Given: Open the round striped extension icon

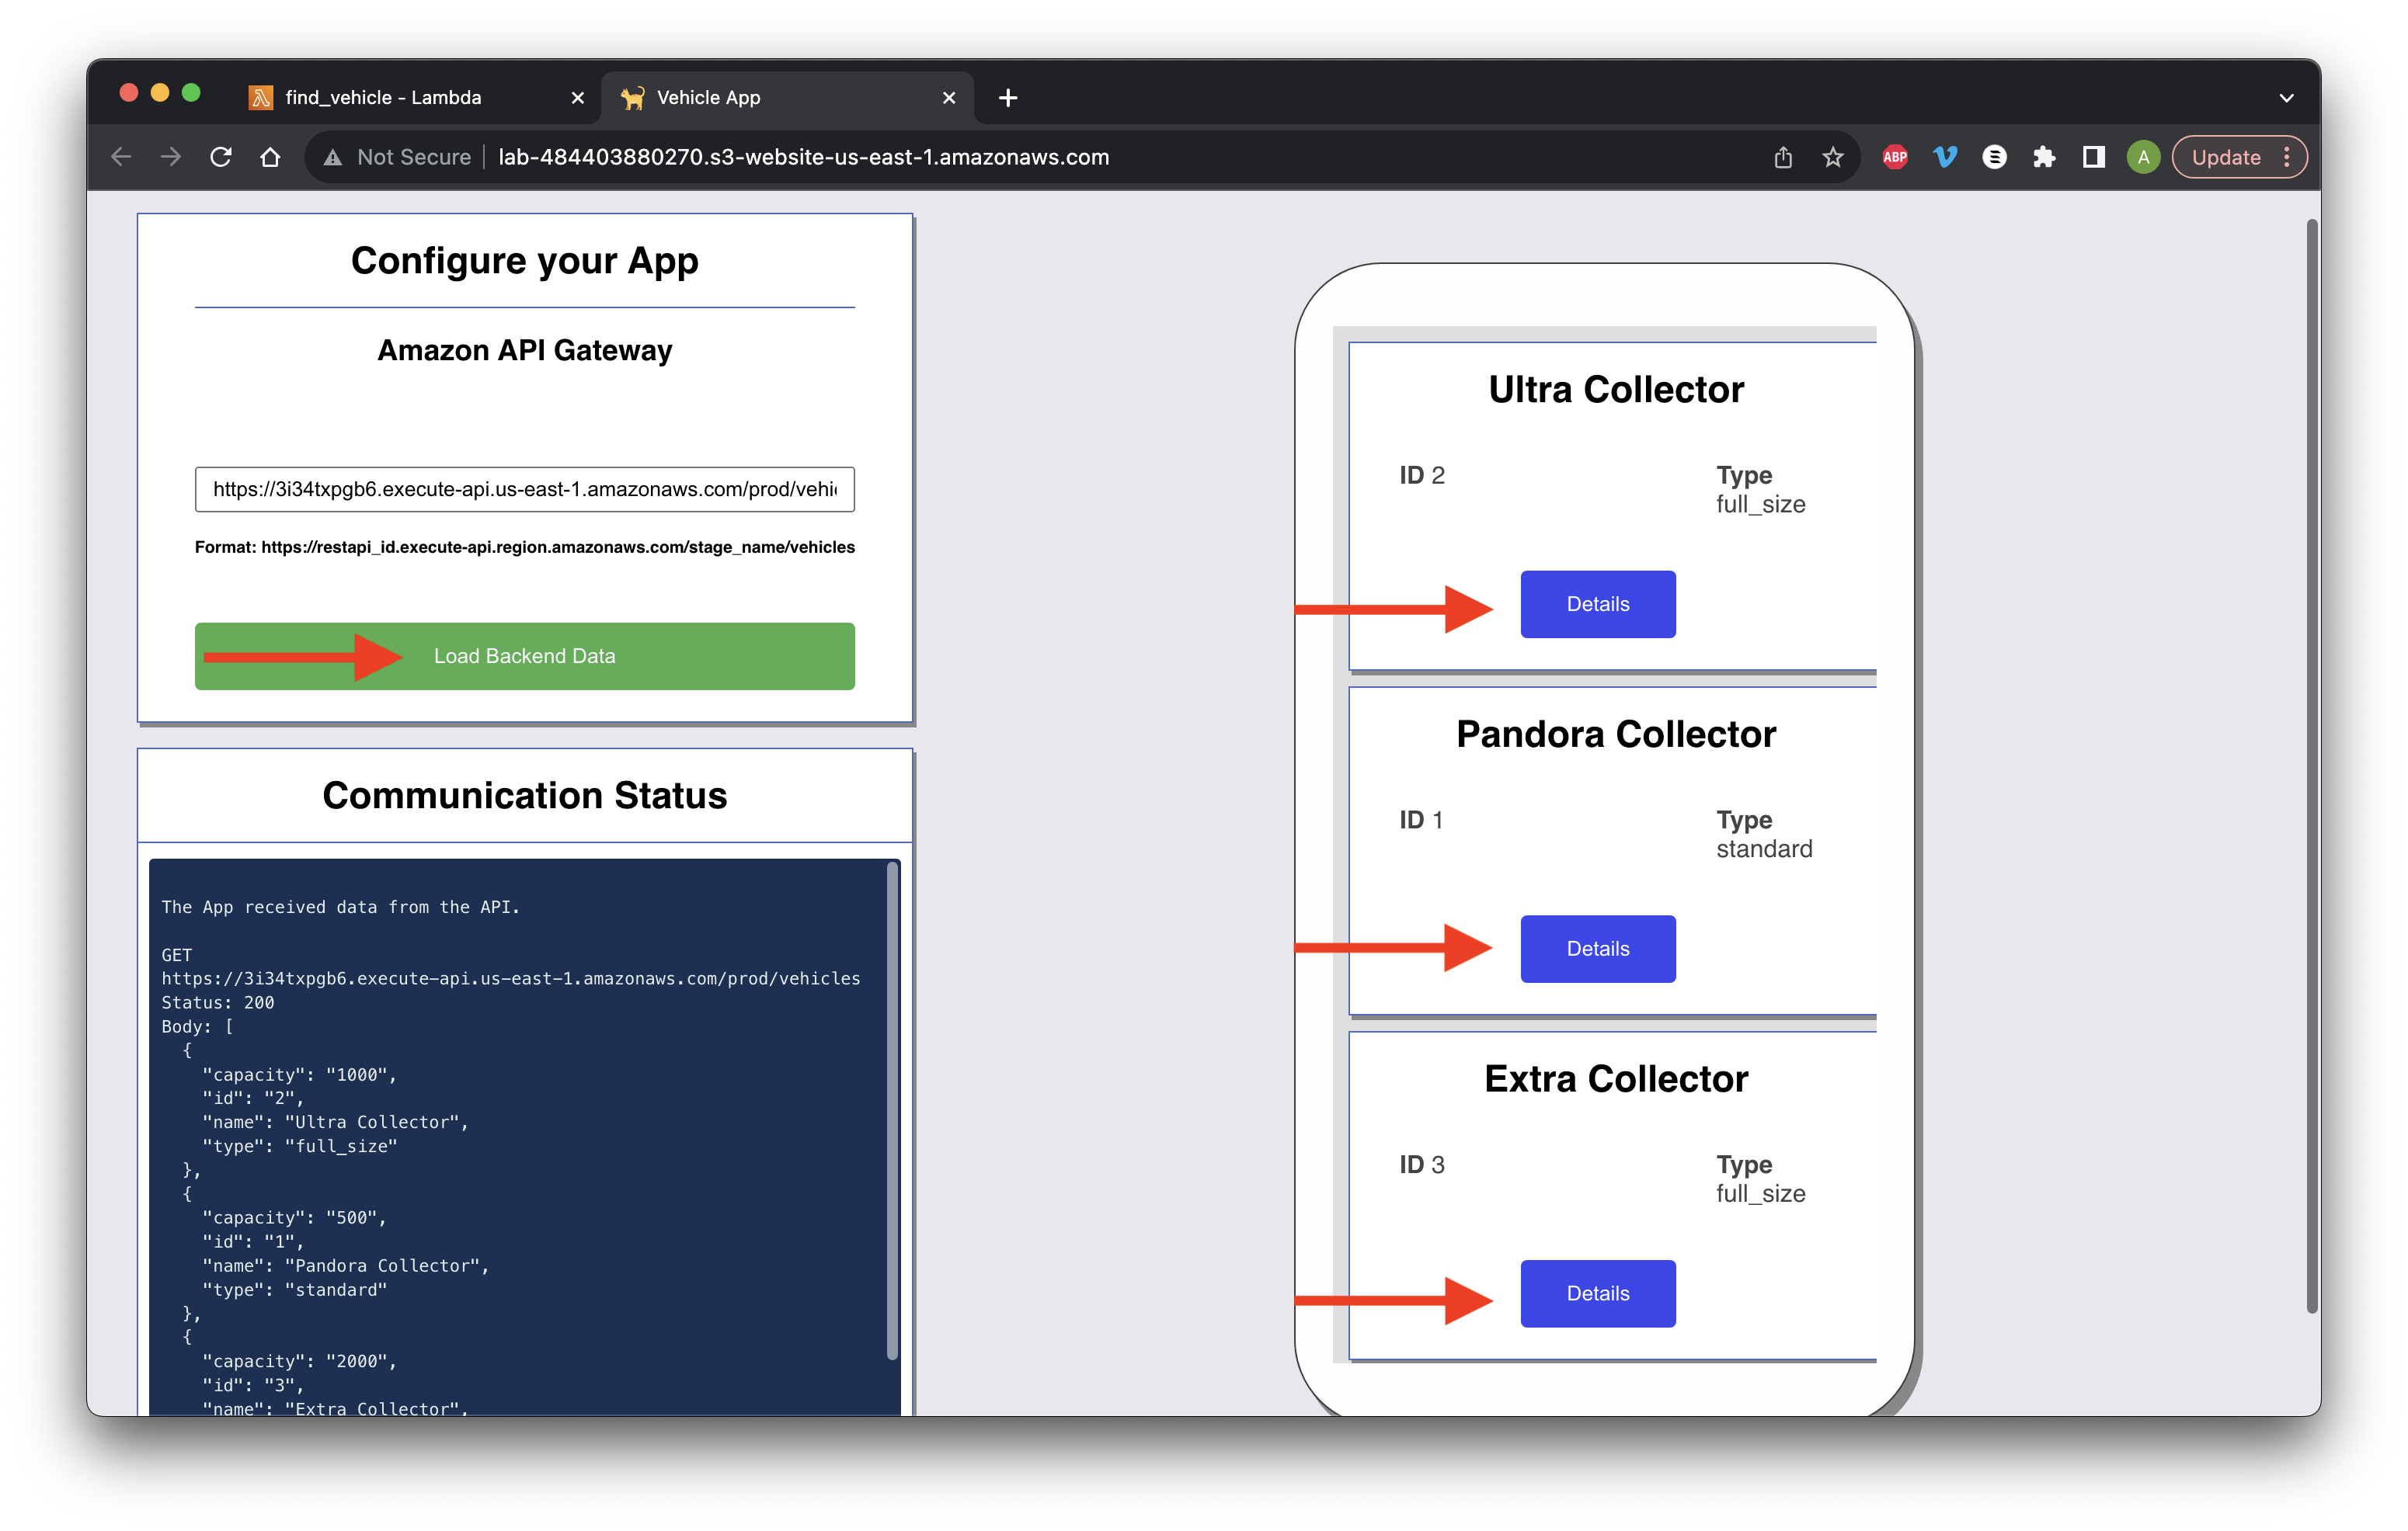Looking at the screenshot, I should click(x=1994, y=157).
